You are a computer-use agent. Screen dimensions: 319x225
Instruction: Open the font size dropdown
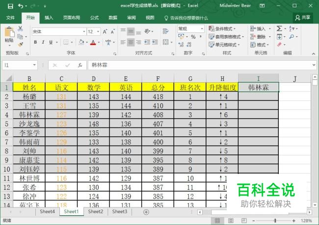(x=98, y=32)
